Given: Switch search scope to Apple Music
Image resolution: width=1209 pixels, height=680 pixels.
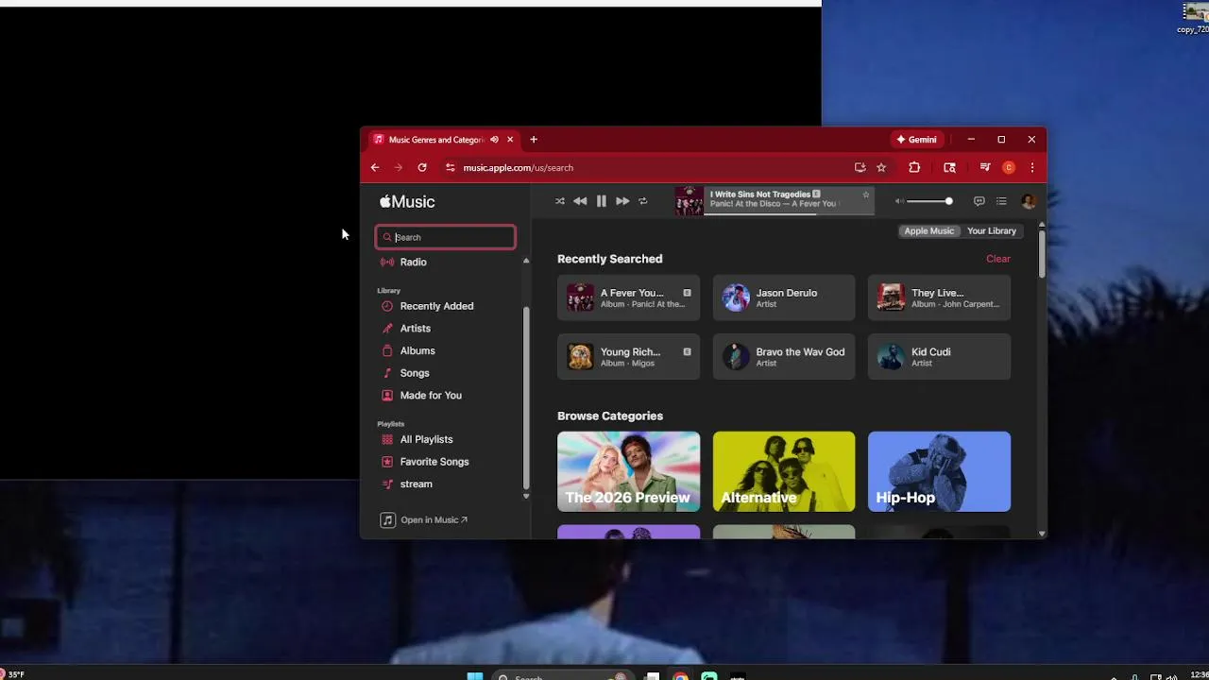Looking at the screenshot, I should coord(928,230).
